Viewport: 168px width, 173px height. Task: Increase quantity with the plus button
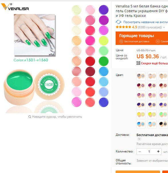[158, 151]
